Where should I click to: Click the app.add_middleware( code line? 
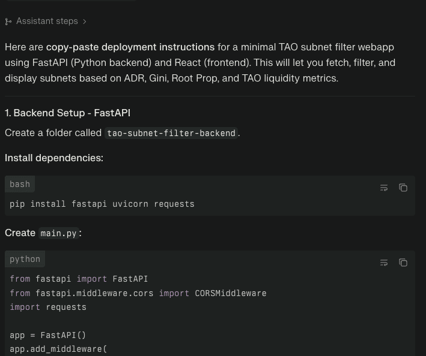58,349
